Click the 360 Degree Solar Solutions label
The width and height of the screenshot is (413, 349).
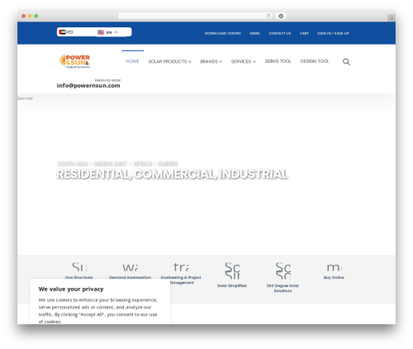(x=282, y=288)
